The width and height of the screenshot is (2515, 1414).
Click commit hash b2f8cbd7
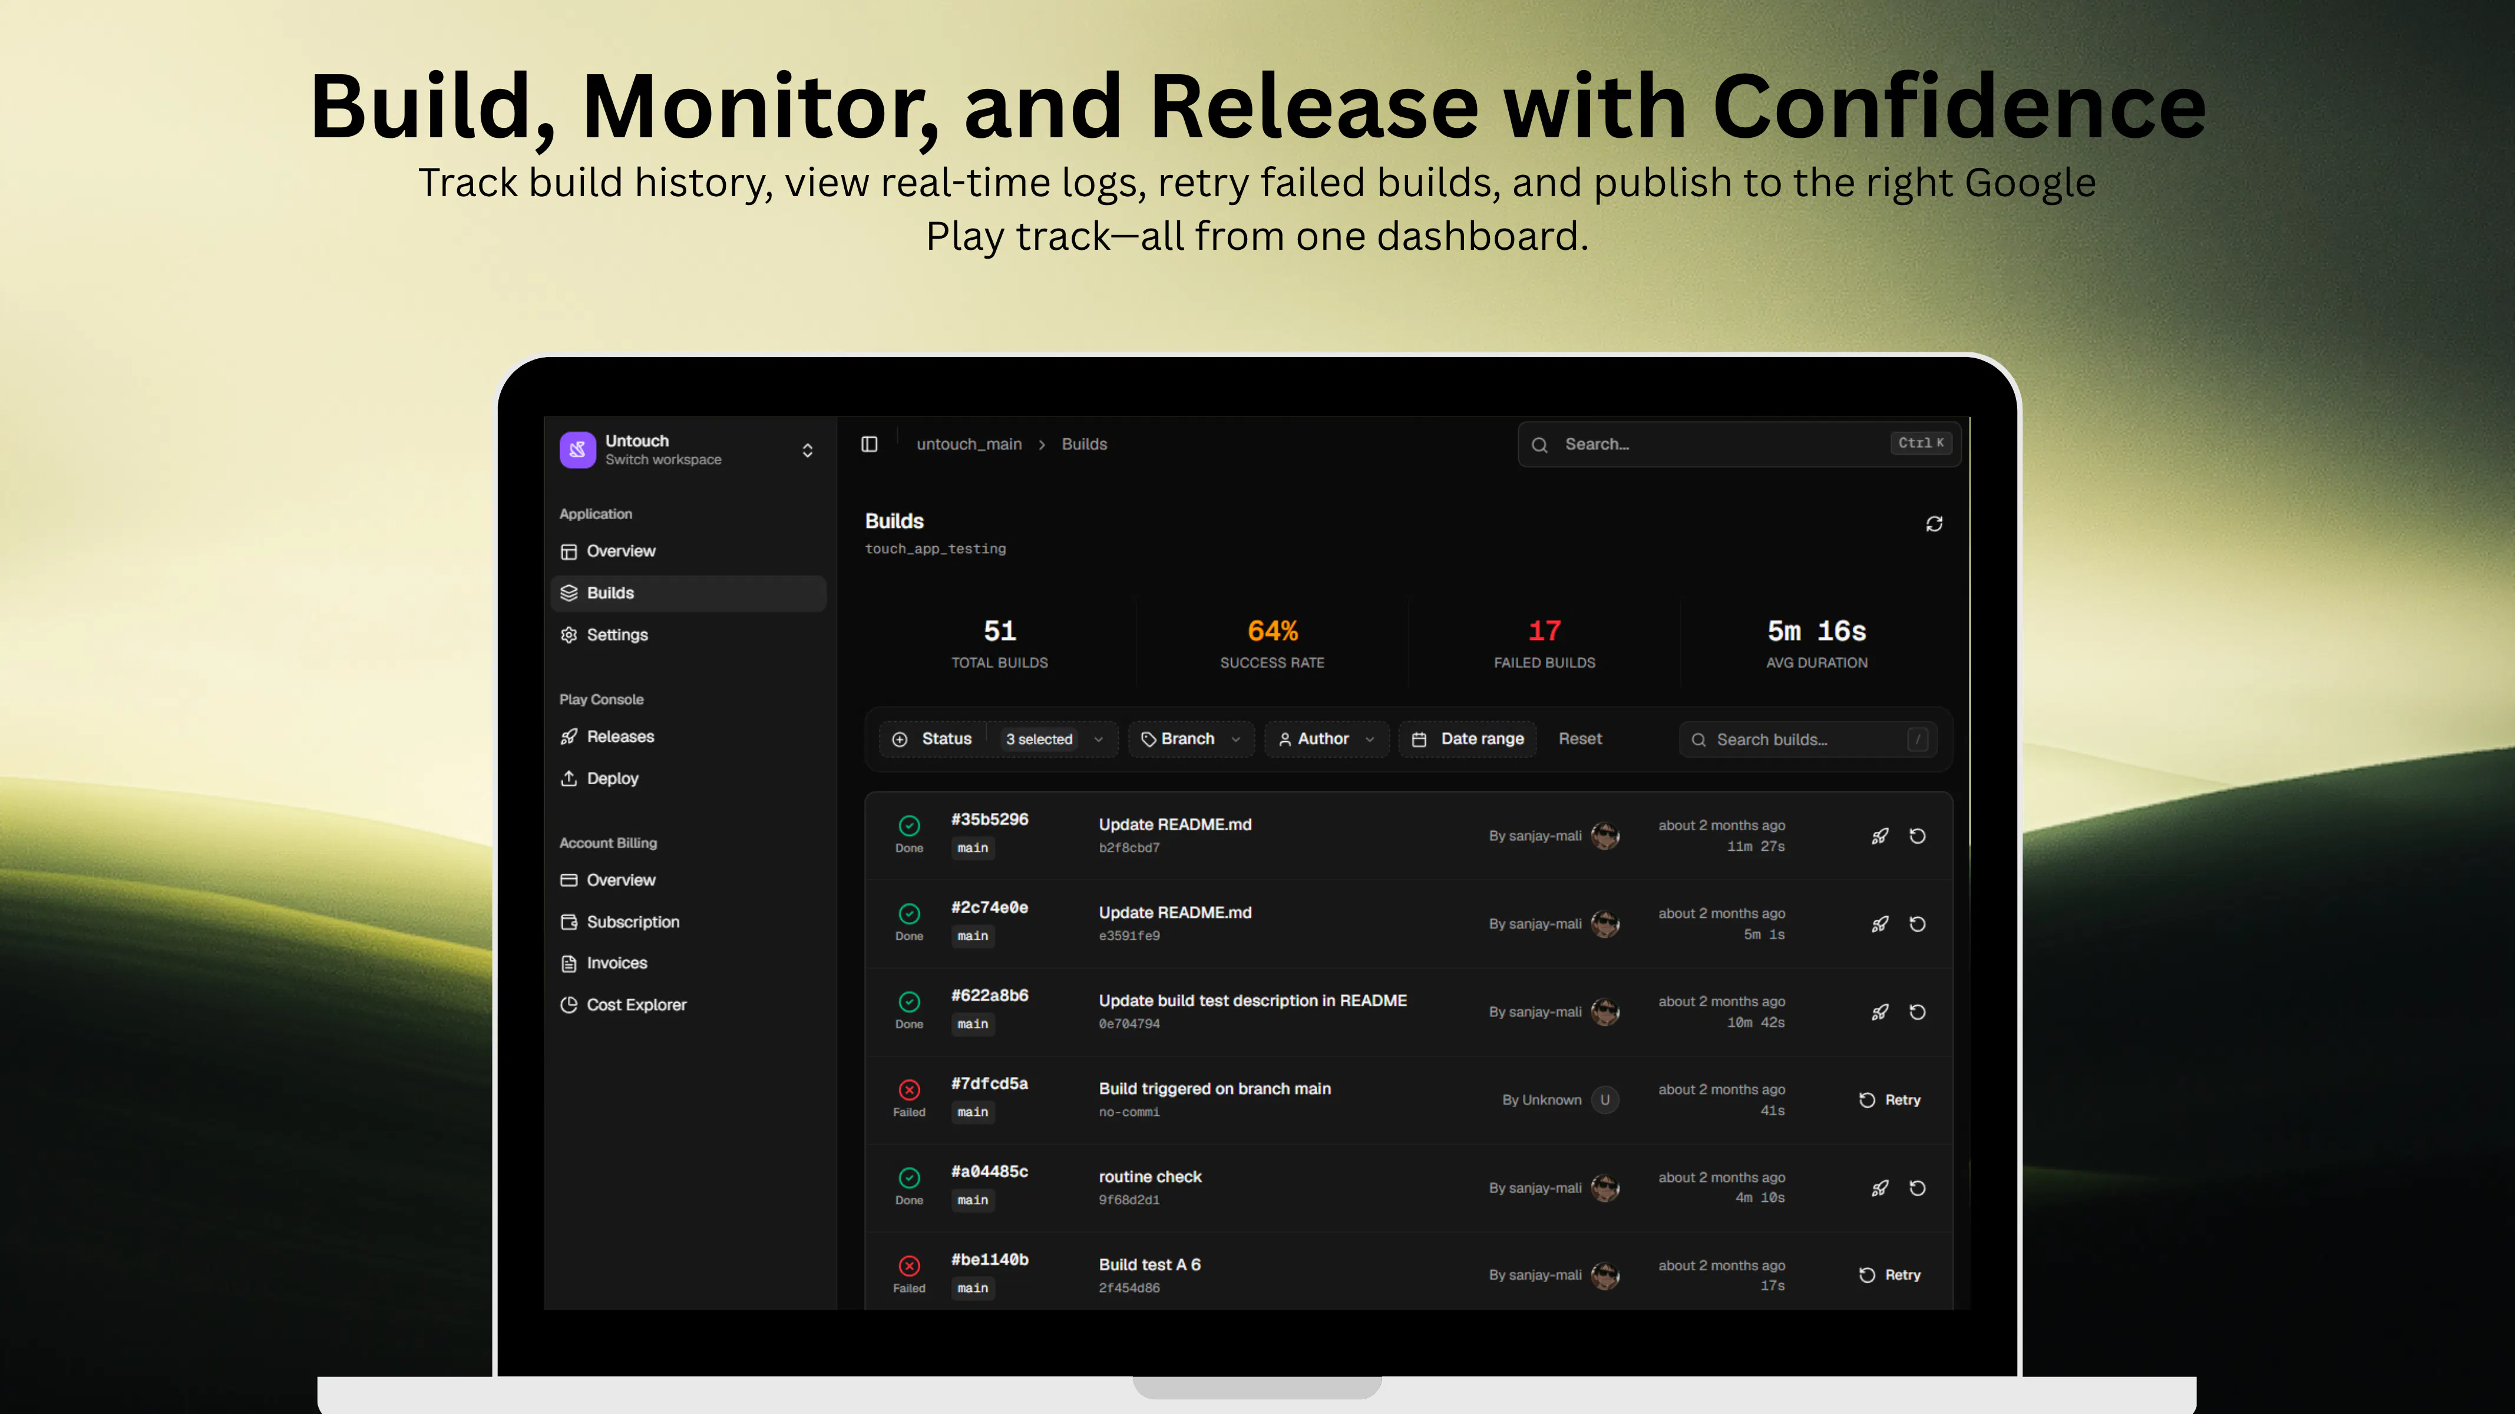[x=1129, y=848]
